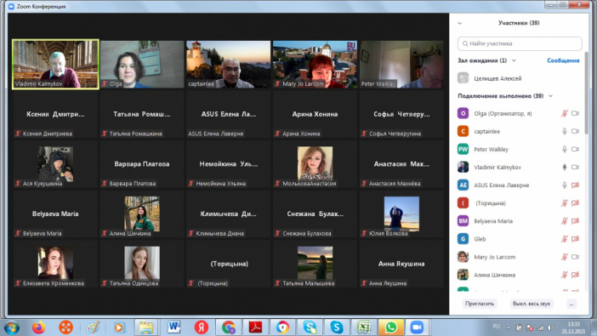This screenshot has width=597, height=336.
Task: Toggle camera icon for Peter Walldey
Action: tap(575, 150)
